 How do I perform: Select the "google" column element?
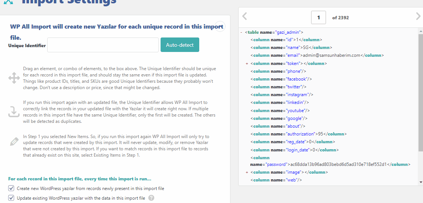tap(279, 118)
